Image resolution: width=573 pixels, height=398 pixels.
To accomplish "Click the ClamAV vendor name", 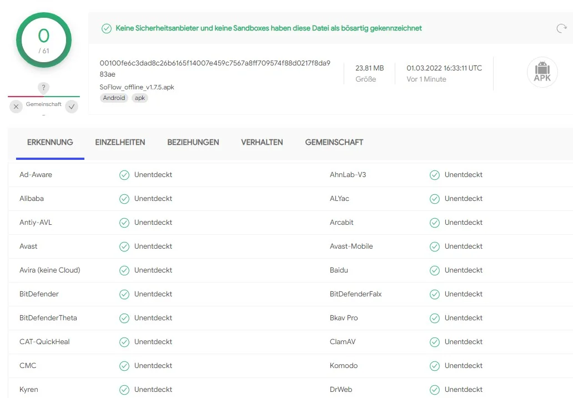I will coord(343,342).
